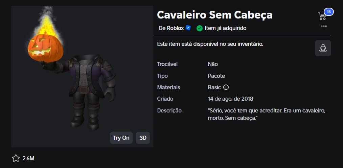The width and height of the screenshot is (343, 168).
Task: Click the green checkmark for acquired item
Action: tap(200, 28)
